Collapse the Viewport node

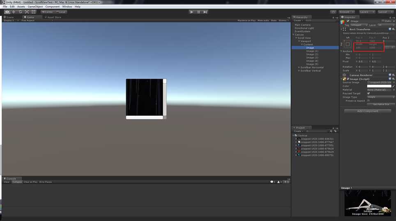click(299, 41)
